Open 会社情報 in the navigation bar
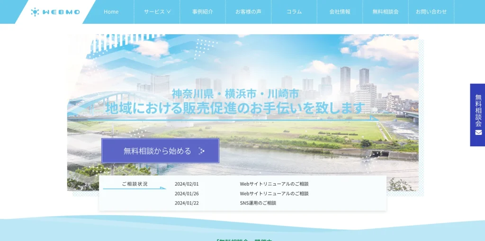Viewport: 485px width, 241px height. 340,12
